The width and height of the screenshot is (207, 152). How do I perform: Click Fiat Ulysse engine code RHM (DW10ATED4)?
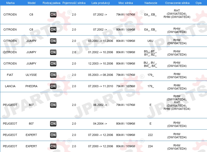click(x=177, y=76)
